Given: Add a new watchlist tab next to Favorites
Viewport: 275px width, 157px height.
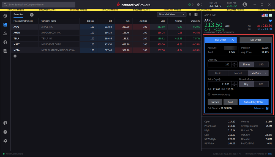Looking at the screenshot, I should [x=32, y=15].
